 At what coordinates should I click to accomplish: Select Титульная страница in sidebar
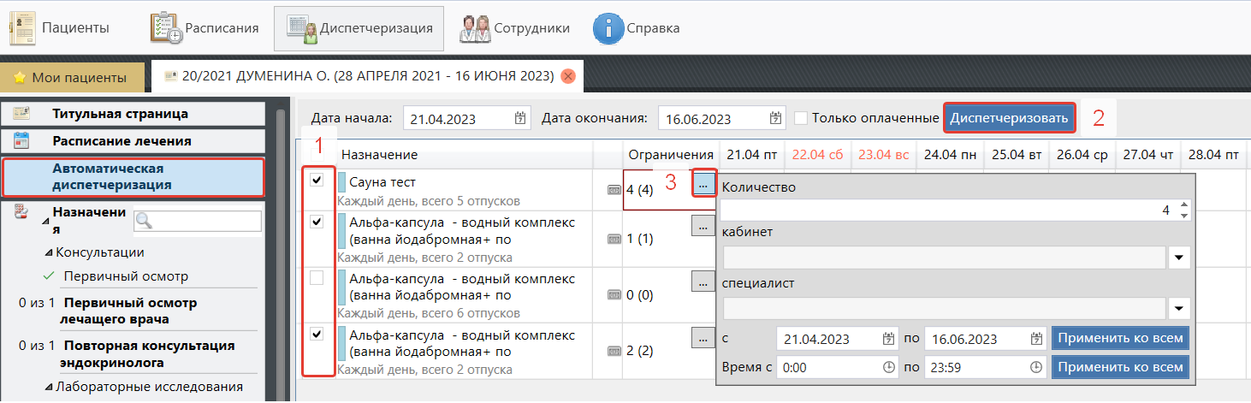click(x=120, y=114)
